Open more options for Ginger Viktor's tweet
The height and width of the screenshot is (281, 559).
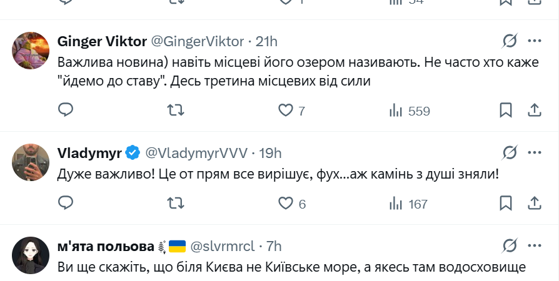534,41
